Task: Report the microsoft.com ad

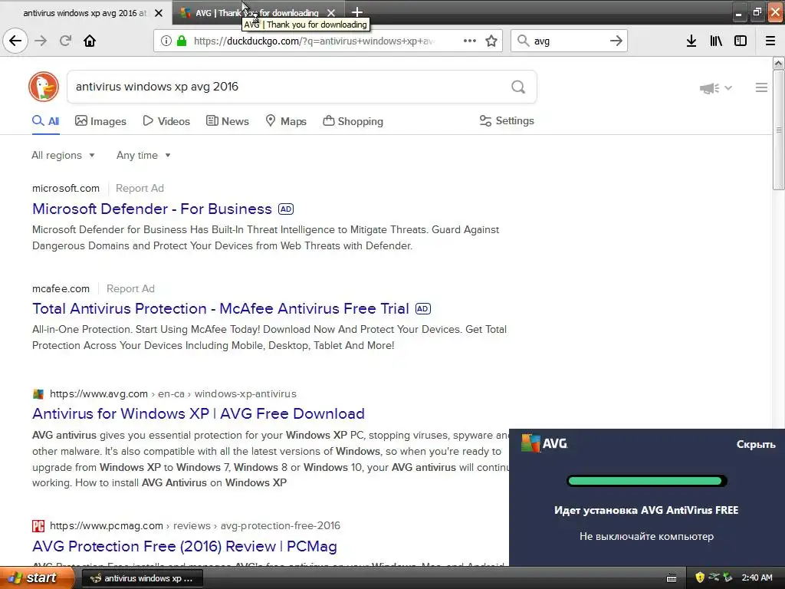Action: point(140,189)
